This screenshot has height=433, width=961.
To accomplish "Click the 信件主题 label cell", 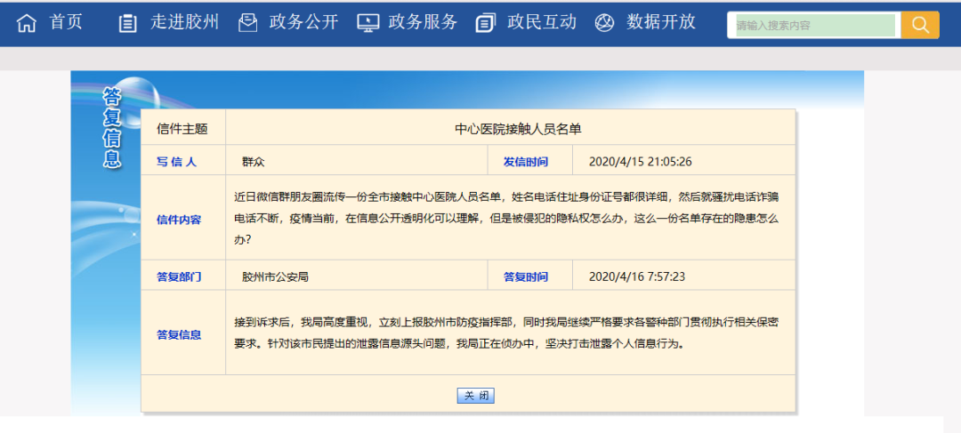I will coord(182,129).
